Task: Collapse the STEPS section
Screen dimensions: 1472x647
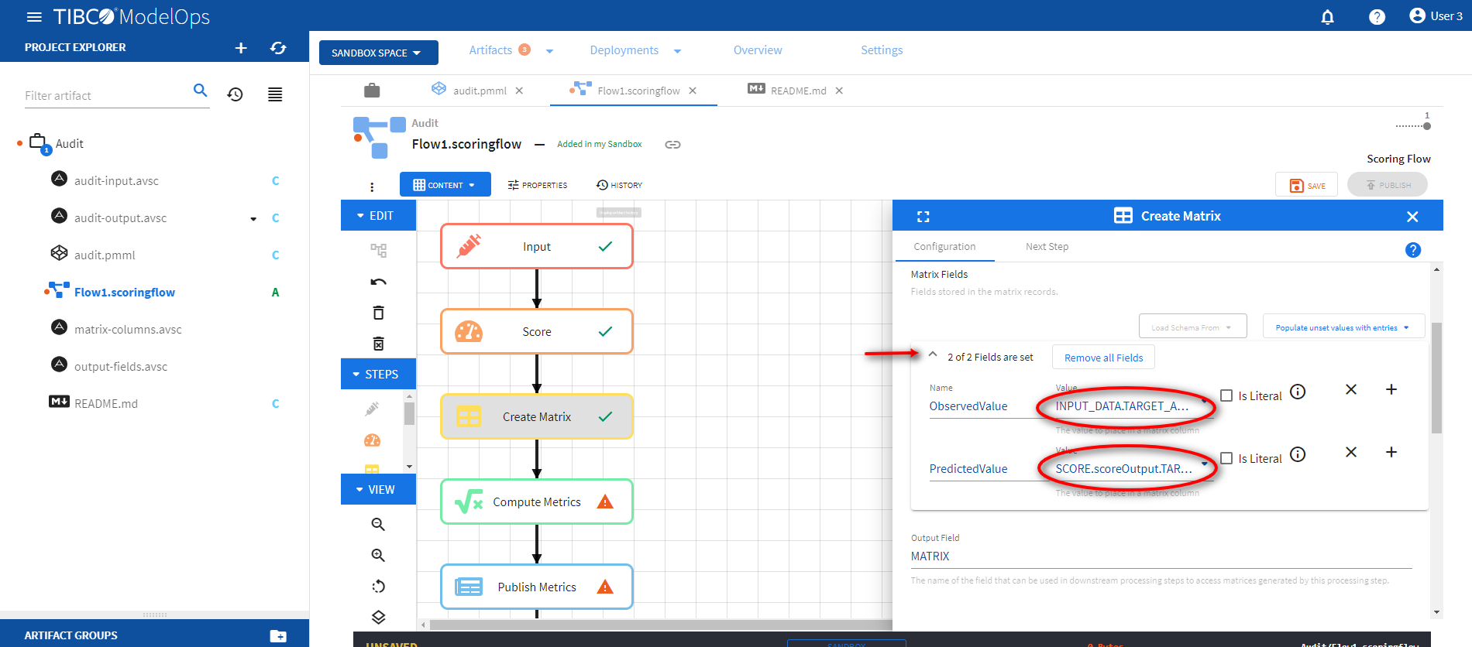Action: 377,374
